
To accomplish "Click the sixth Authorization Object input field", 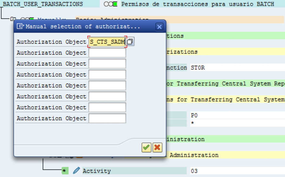I will (x=107, y=96).
